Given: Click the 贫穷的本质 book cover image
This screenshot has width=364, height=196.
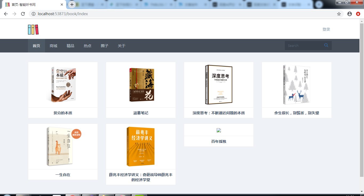Looking at the screenshot, I should tap(63, 84).
